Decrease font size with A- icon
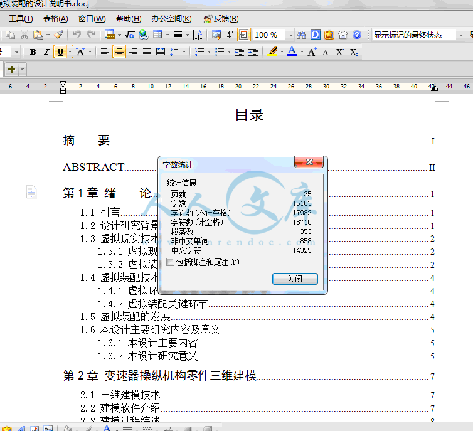Image resolution: width=473 pixels, height=431 pixels. coord(326,52)
